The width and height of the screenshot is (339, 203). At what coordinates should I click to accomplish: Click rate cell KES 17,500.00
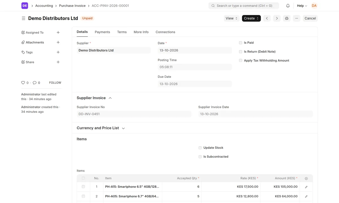231,187
